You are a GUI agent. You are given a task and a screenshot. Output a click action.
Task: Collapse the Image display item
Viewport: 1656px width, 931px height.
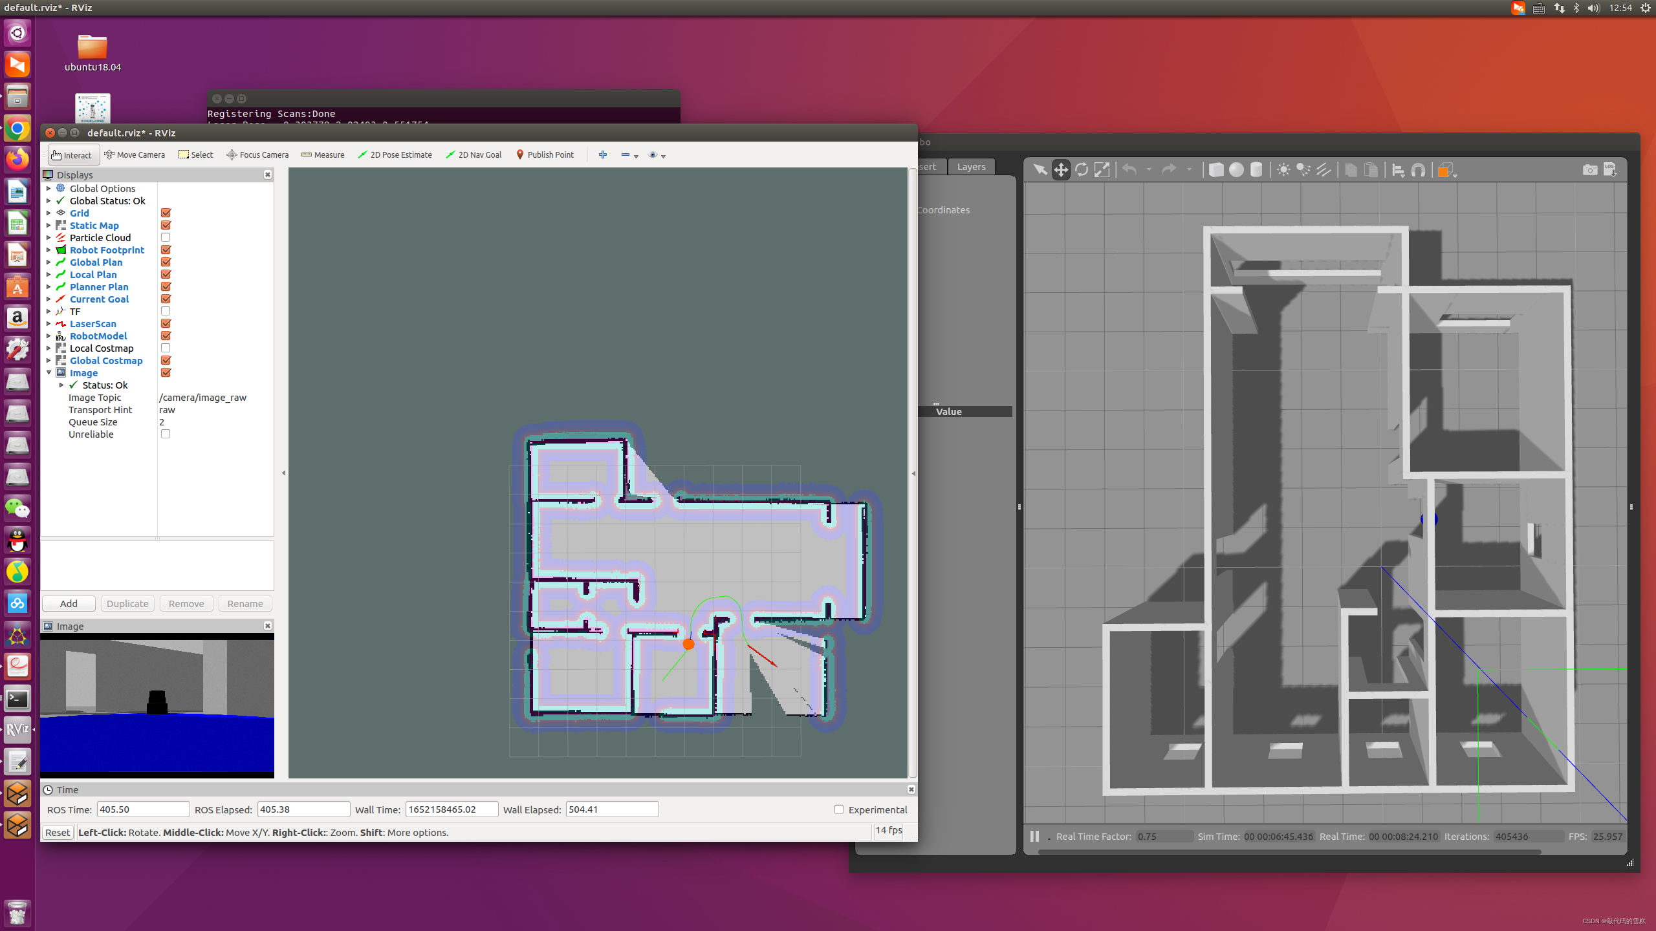click(x=49, y=372)
